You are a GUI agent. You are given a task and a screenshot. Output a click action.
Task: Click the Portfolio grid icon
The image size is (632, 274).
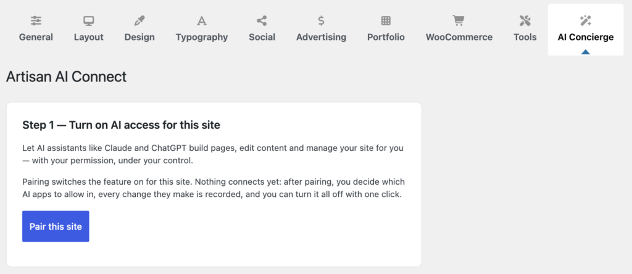point(386,20)
